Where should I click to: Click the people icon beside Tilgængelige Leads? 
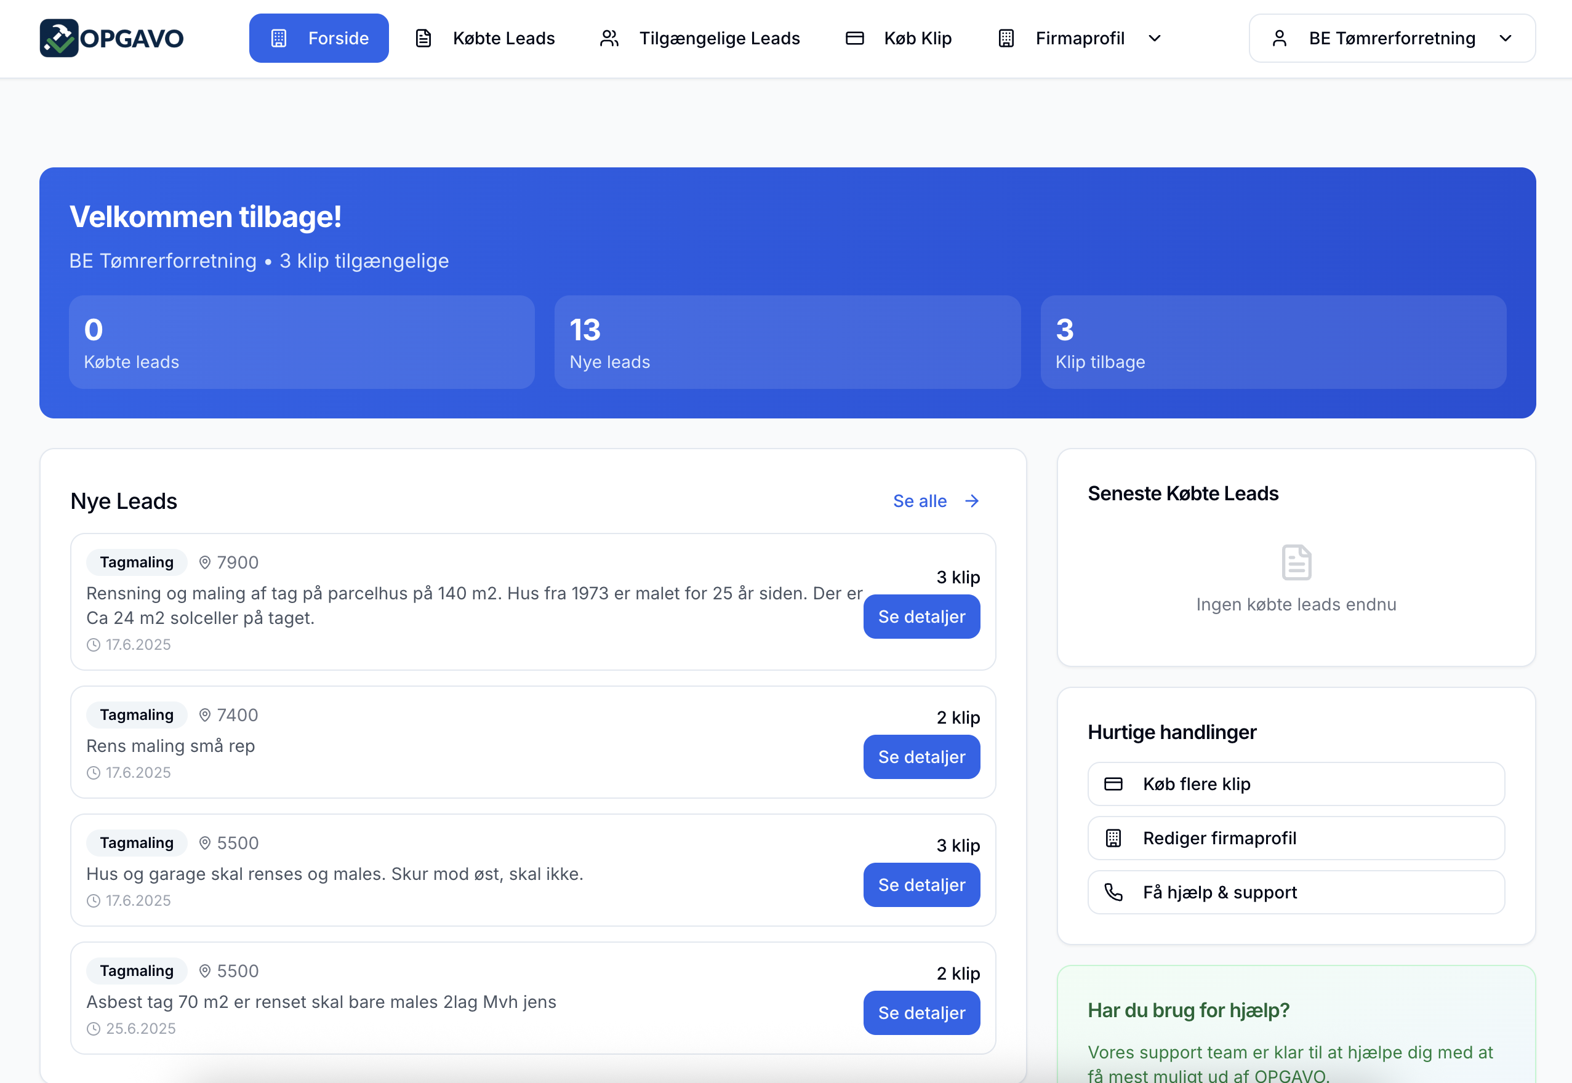(x=609, y=38)
